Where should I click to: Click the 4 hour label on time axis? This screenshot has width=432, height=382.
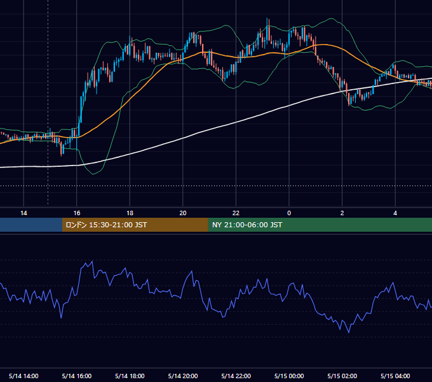coord(395,213)
